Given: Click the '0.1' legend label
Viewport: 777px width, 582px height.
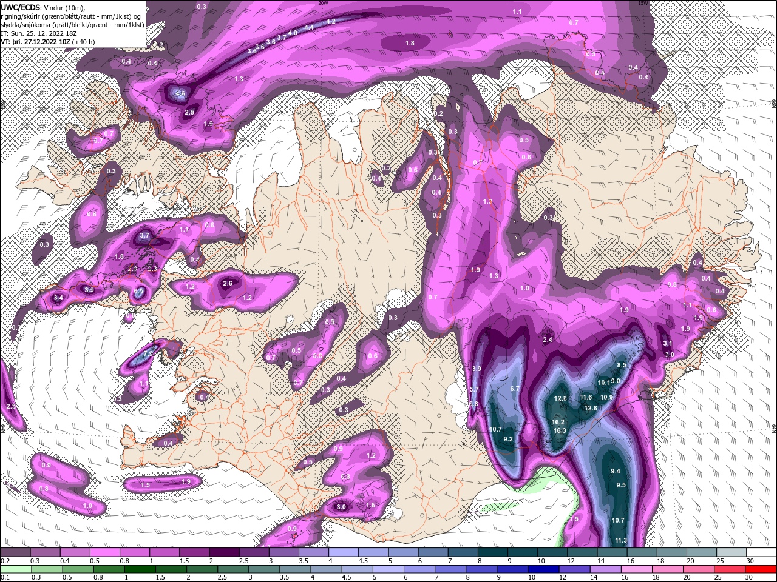Looking at the screenshot, I should point(5,578).
